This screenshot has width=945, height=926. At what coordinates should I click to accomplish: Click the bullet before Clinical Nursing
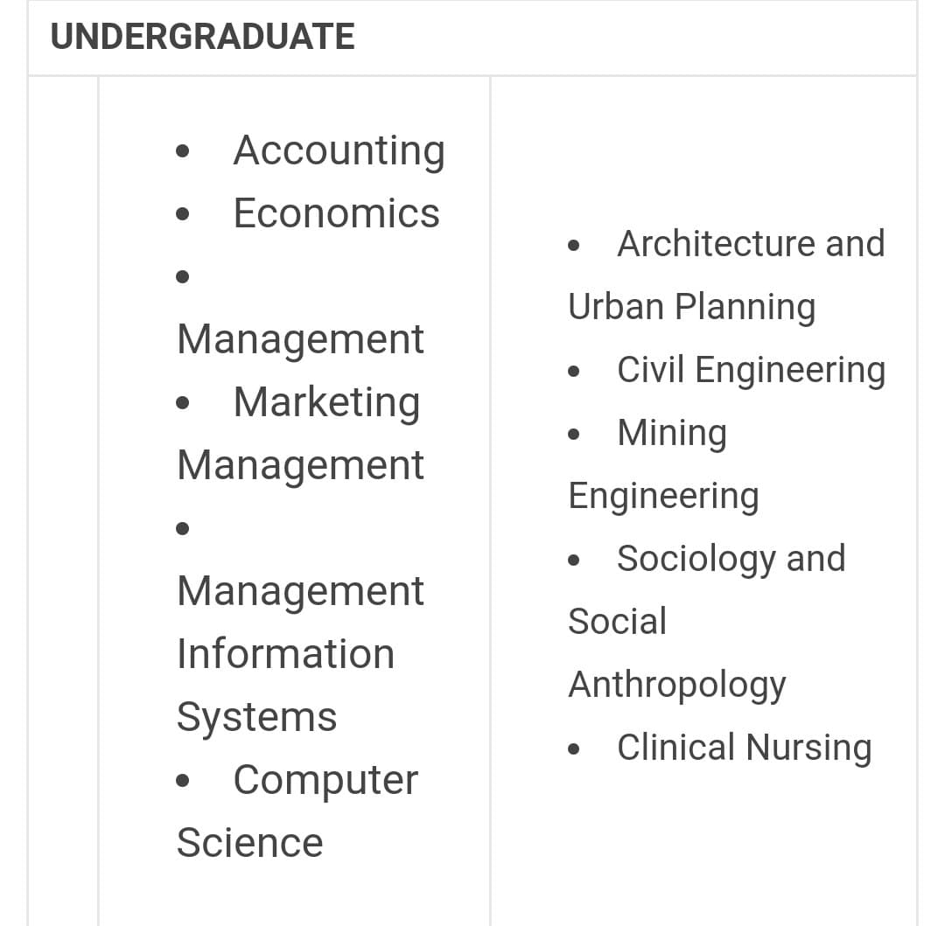574,749
